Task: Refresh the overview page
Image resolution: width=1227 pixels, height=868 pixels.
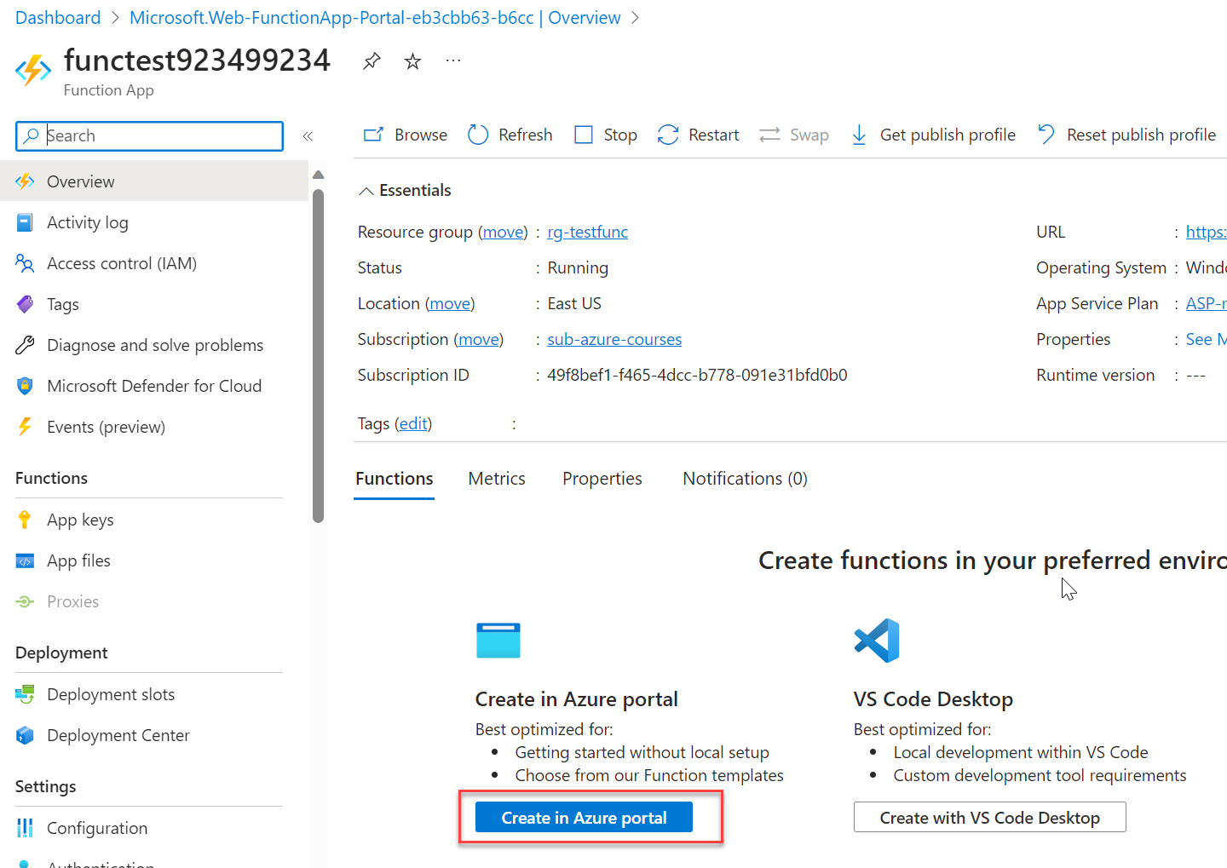Action: [510, 135]
